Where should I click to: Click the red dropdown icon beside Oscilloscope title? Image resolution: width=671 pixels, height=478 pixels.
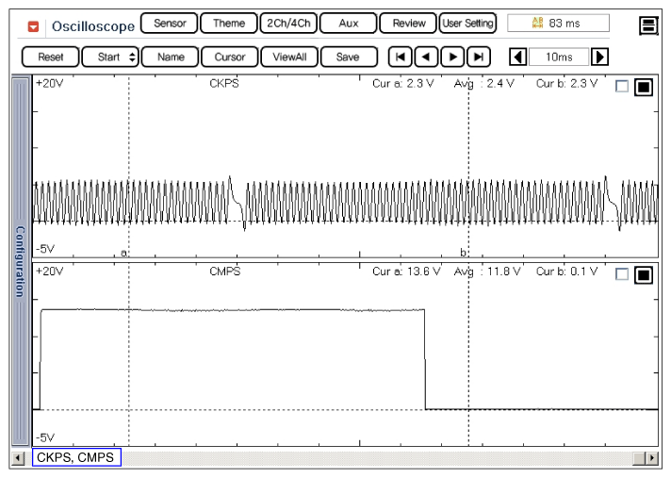point(34,25)
